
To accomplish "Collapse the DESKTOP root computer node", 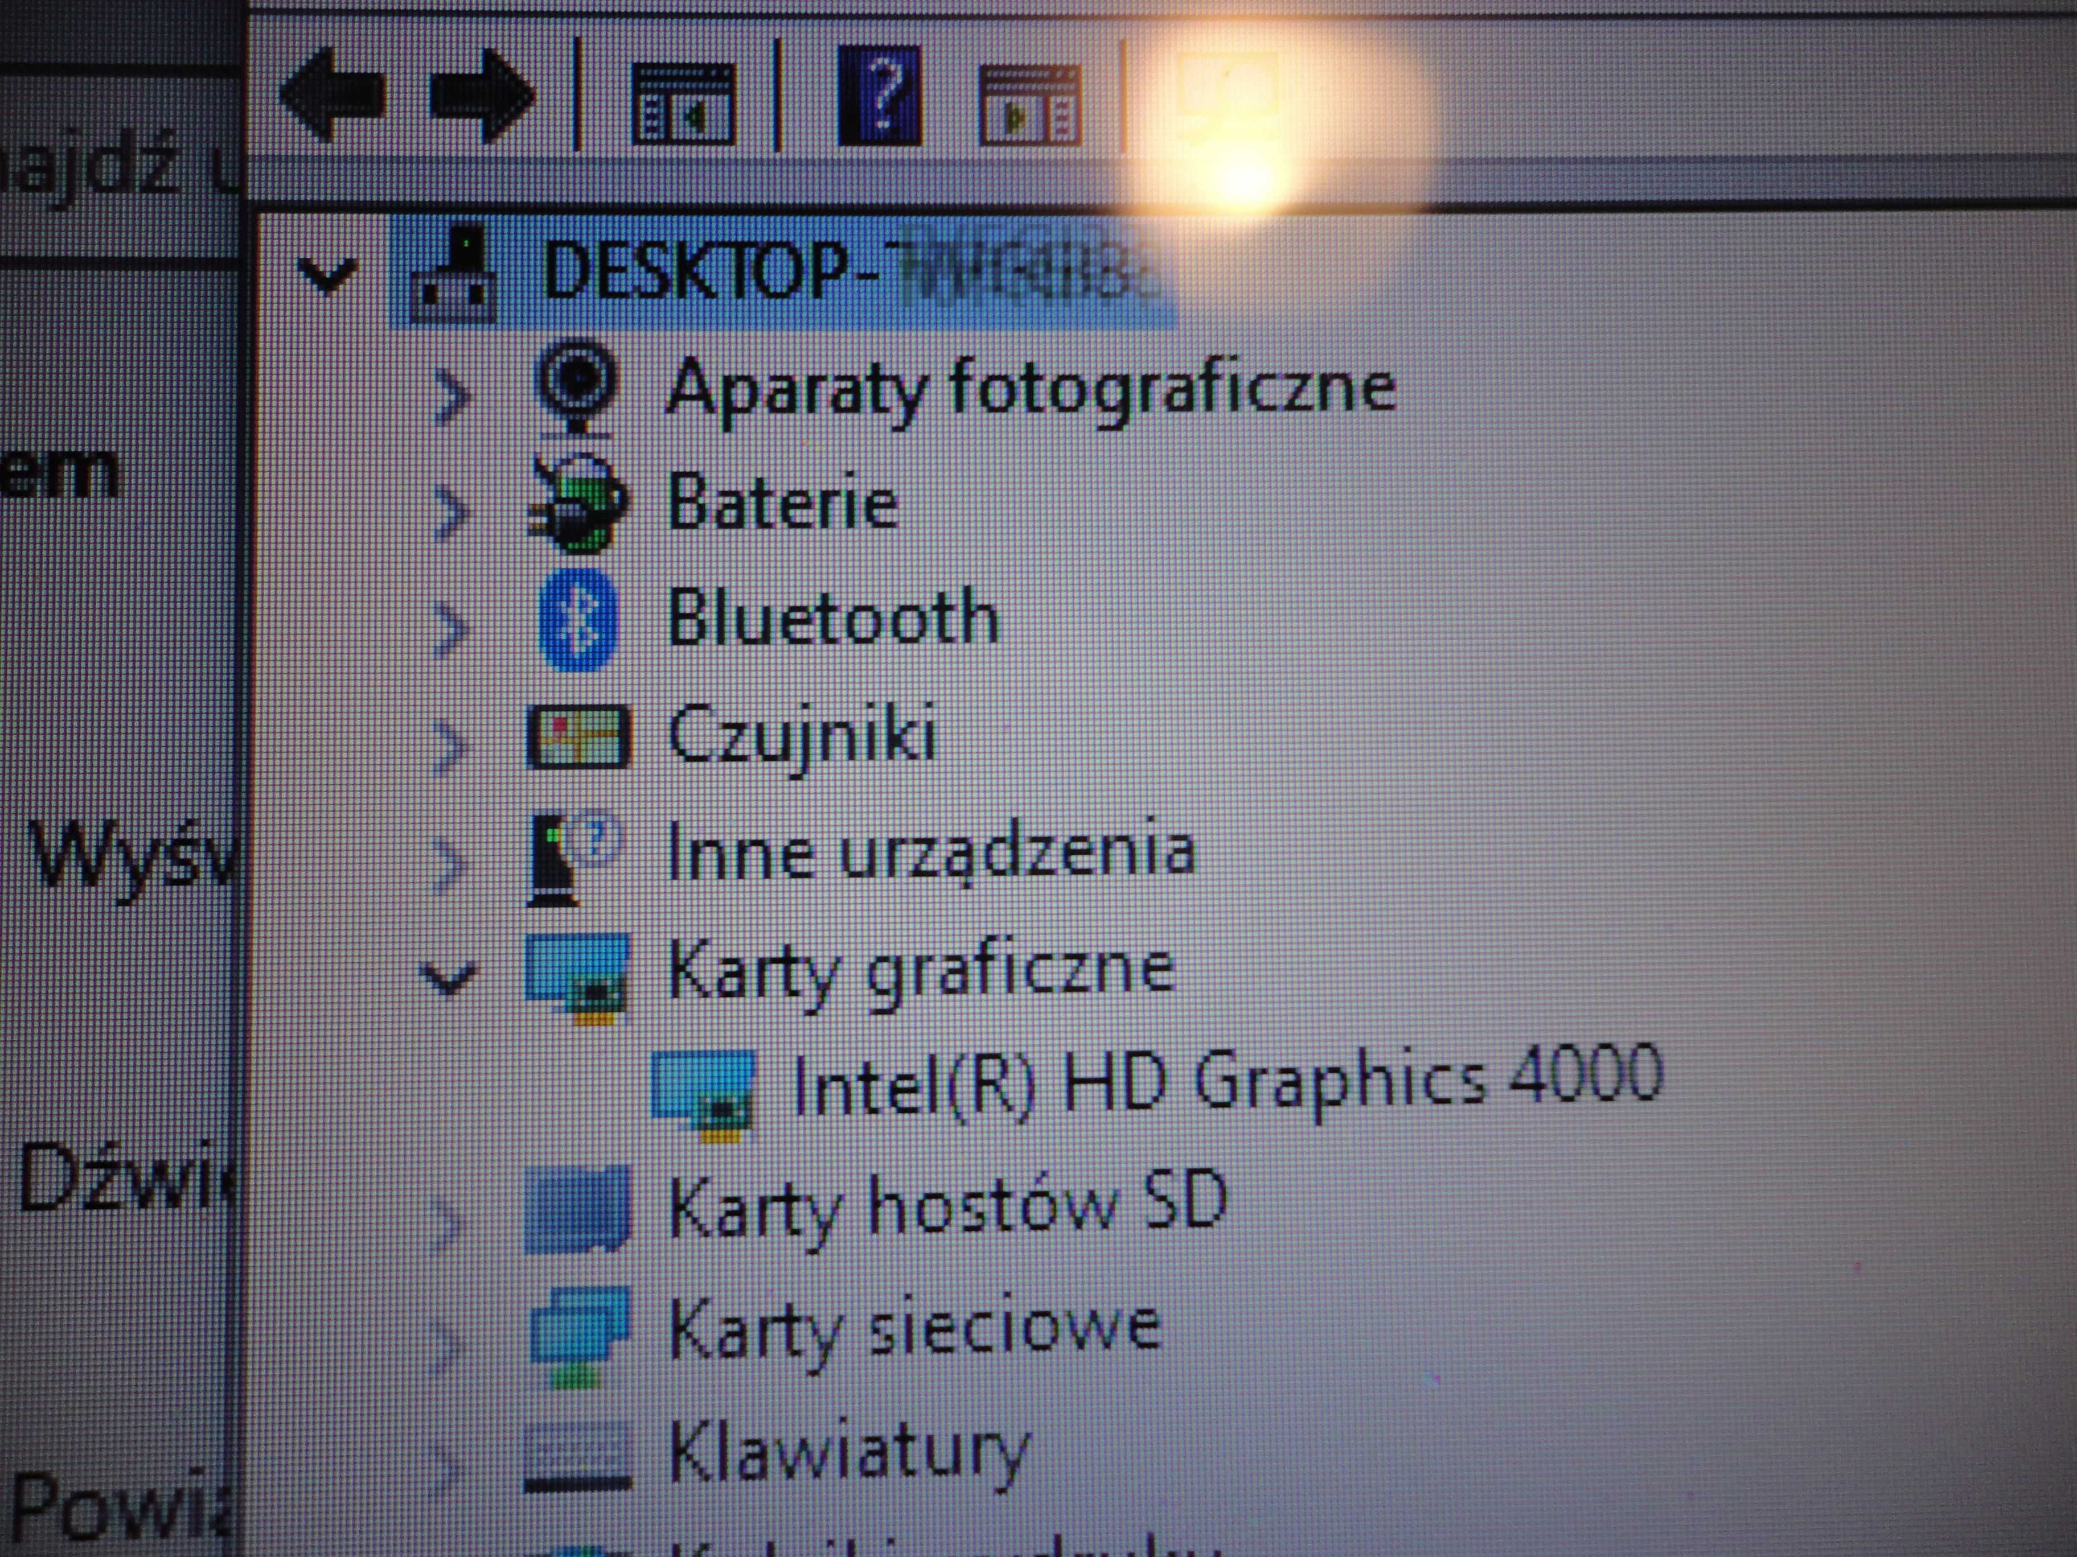I will [x=326, y=274].
